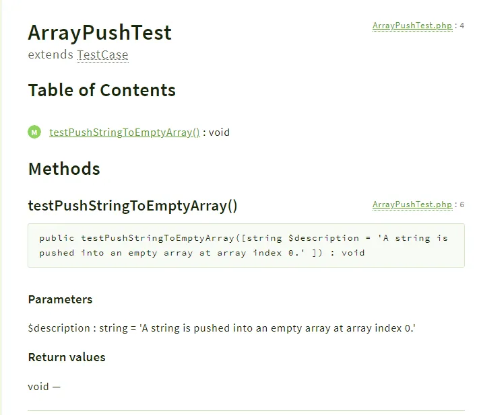Image resolution: width=479 pixels, height=415 pixels.
Task: Click the line number 6 beside method file link
Action: pos(462,204)
